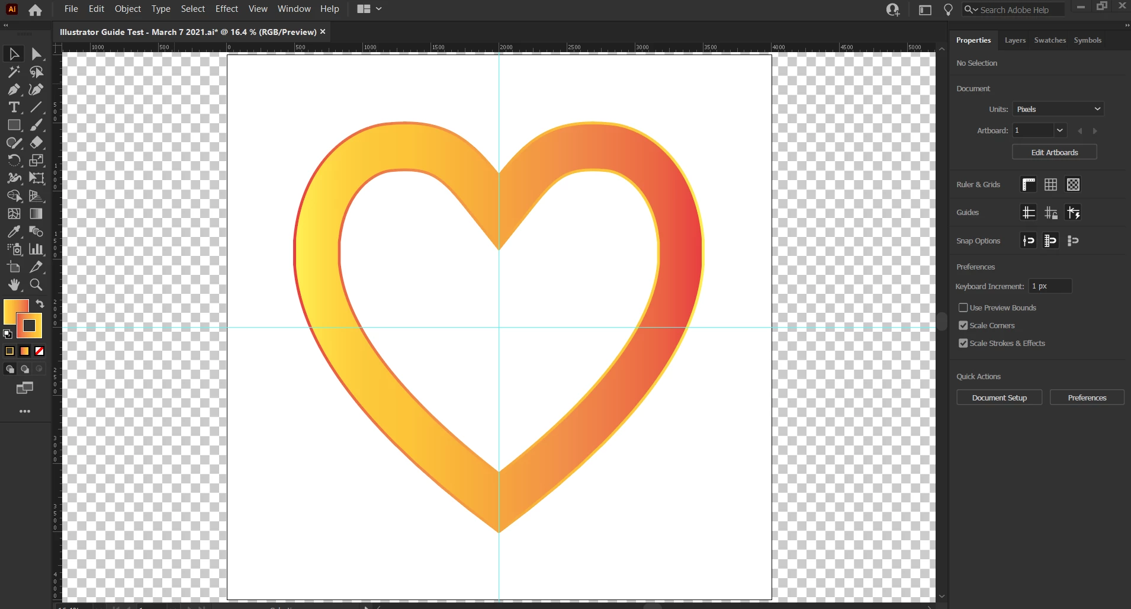Open the Units dropdown
This screenshot has width=1131, height=609.
(1058, 109)
